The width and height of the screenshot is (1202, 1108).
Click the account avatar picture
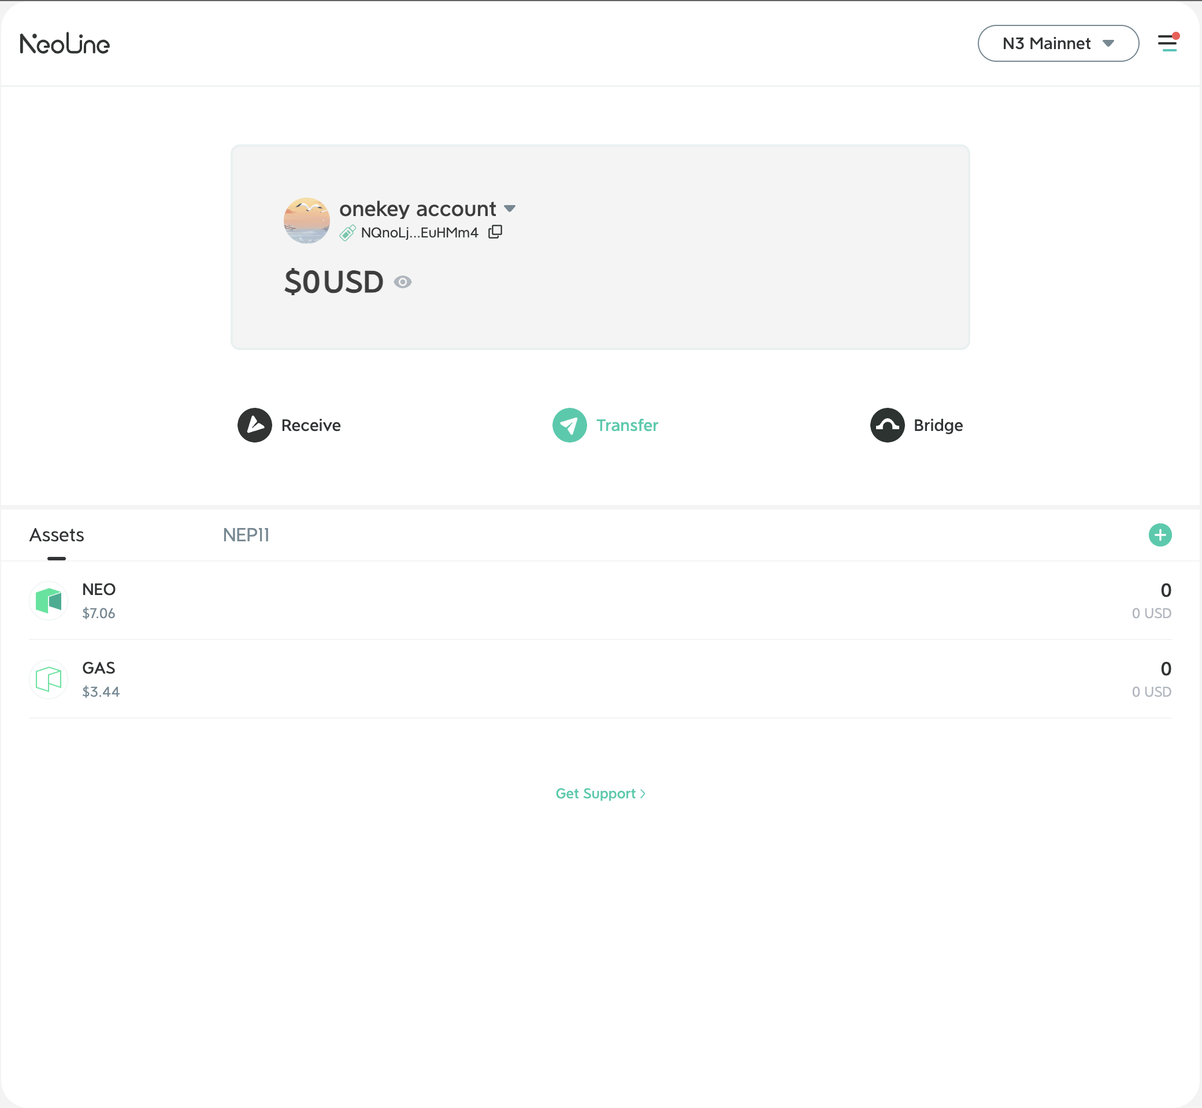306,220
